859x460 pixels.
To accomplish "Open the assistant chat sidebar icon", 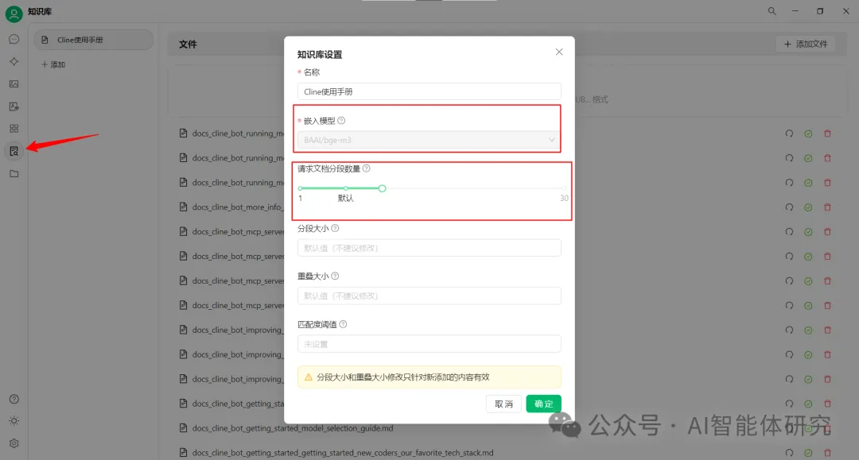I will (14, 40).
